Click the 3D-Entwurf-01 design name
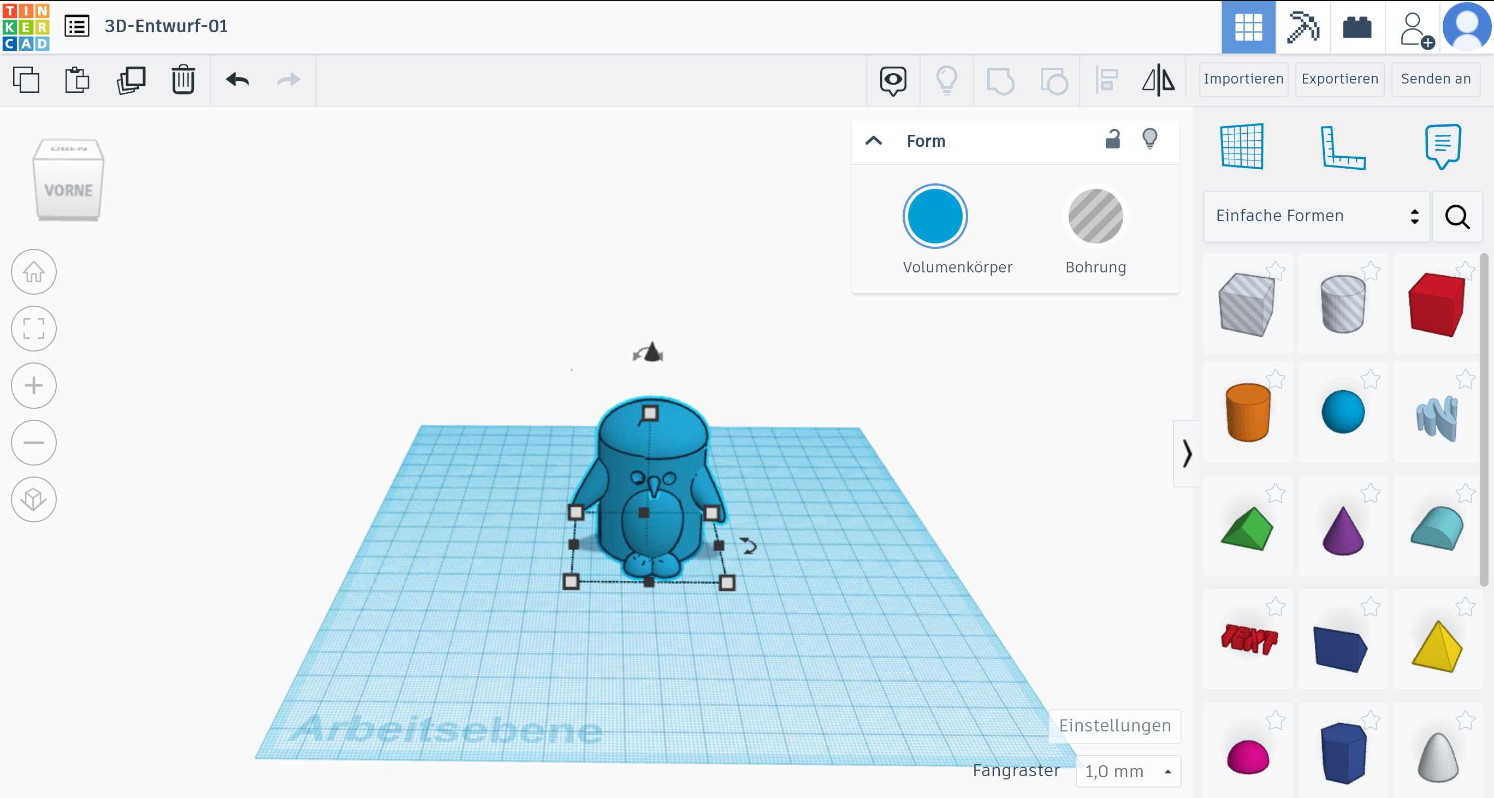1494x798 pixels. [166, 26]
